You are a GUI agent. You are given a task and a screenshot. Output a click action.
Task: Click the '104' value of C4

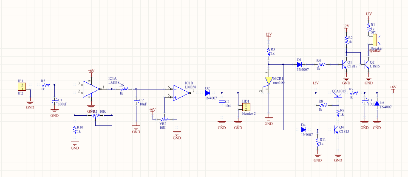[228, 106]
